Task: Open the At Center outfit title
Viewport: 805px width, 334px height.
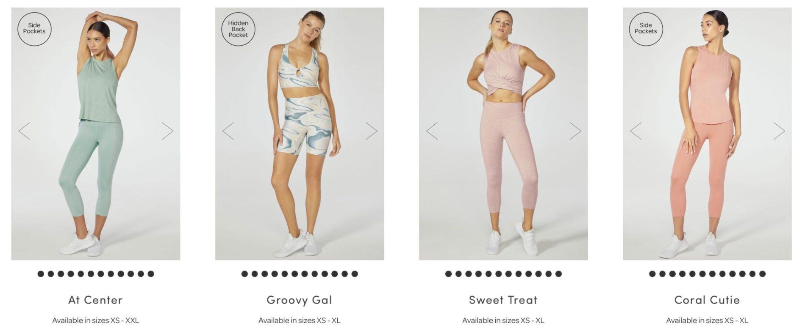Action: [95, 300]
